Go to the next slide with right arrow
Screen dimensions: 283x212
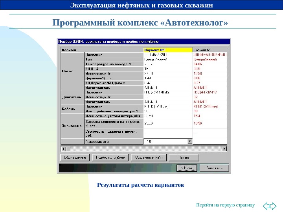273,206
